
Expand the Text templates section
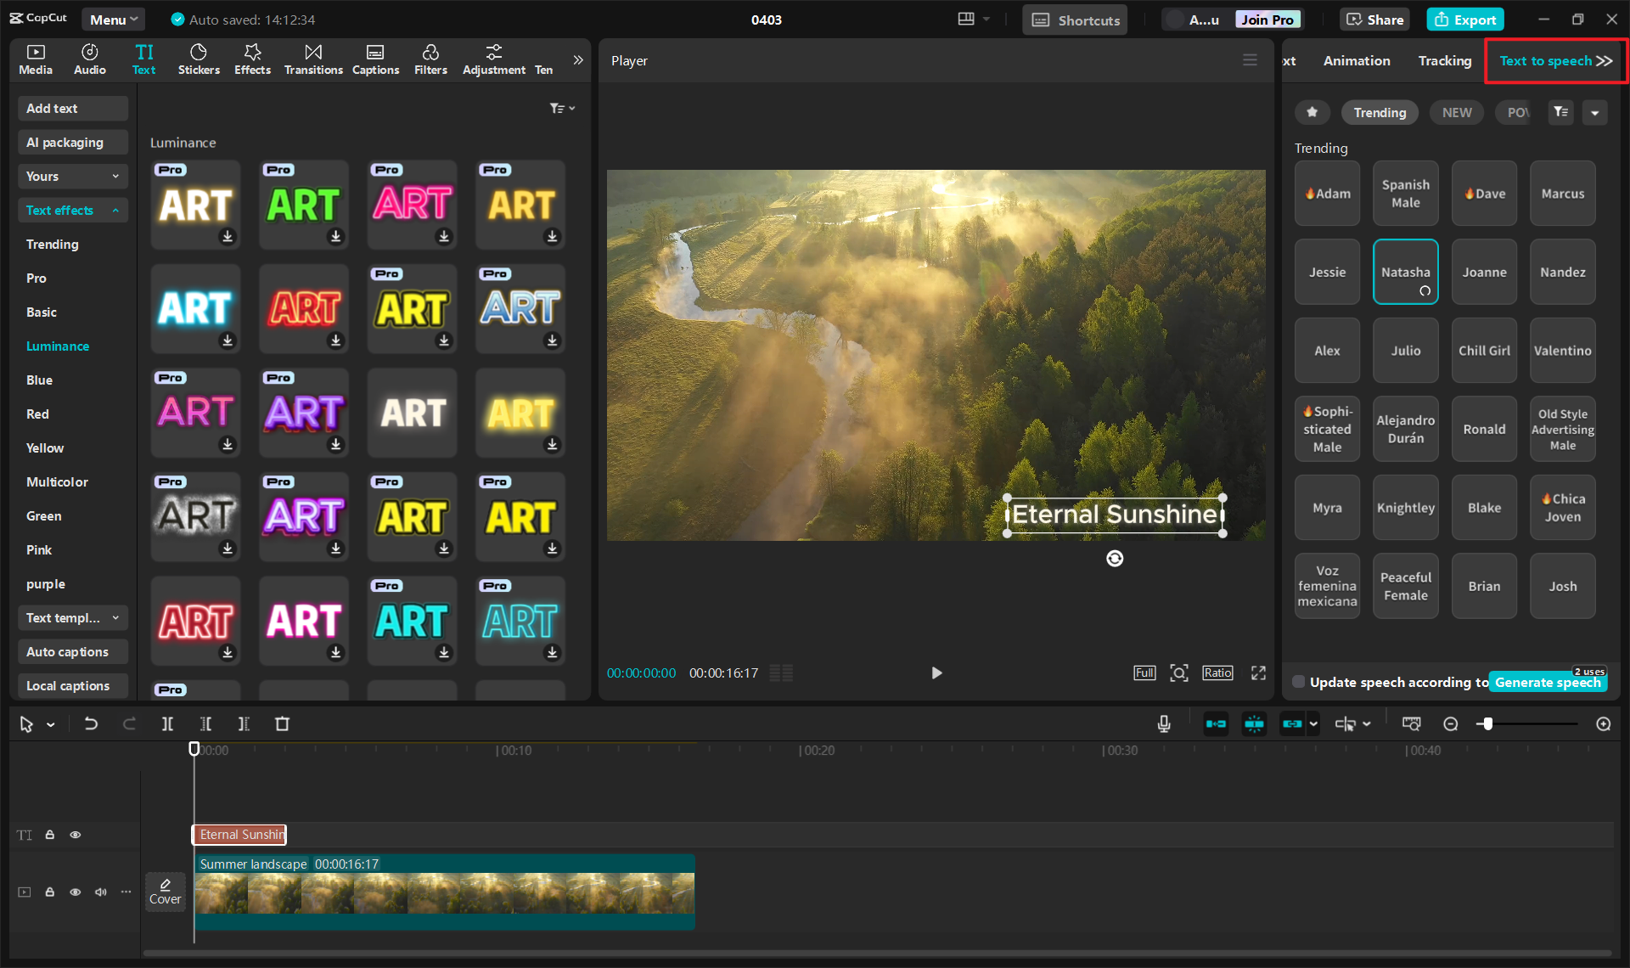72,617
